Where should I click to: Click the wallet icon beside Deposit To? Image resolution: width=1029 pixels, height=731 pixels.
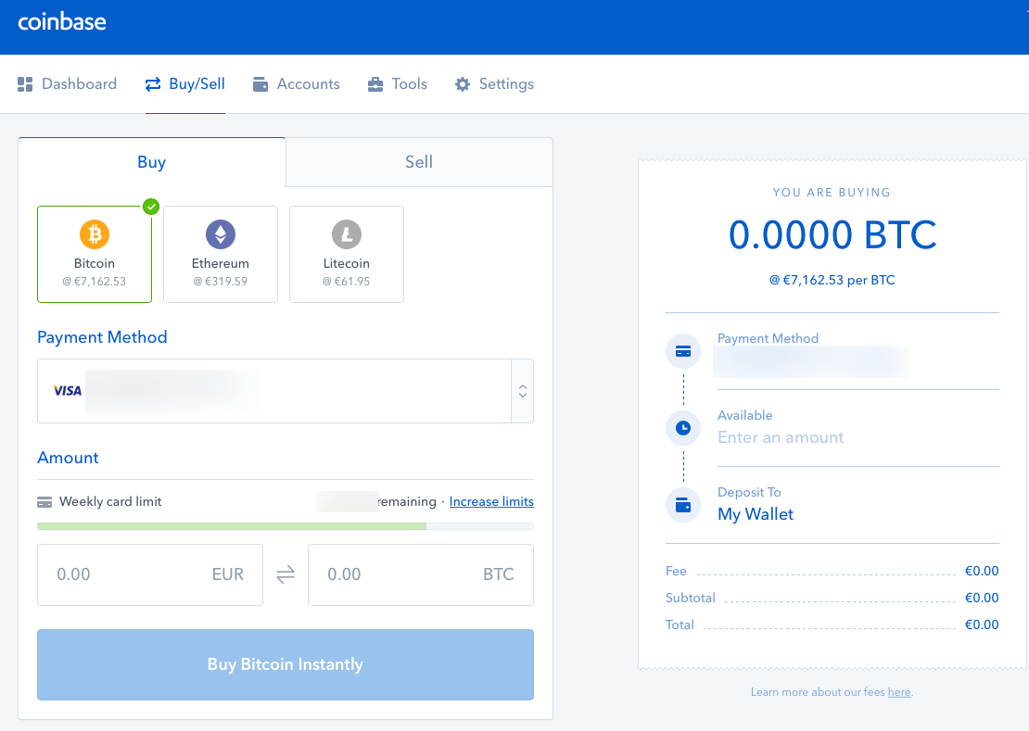tap(683, 506)
